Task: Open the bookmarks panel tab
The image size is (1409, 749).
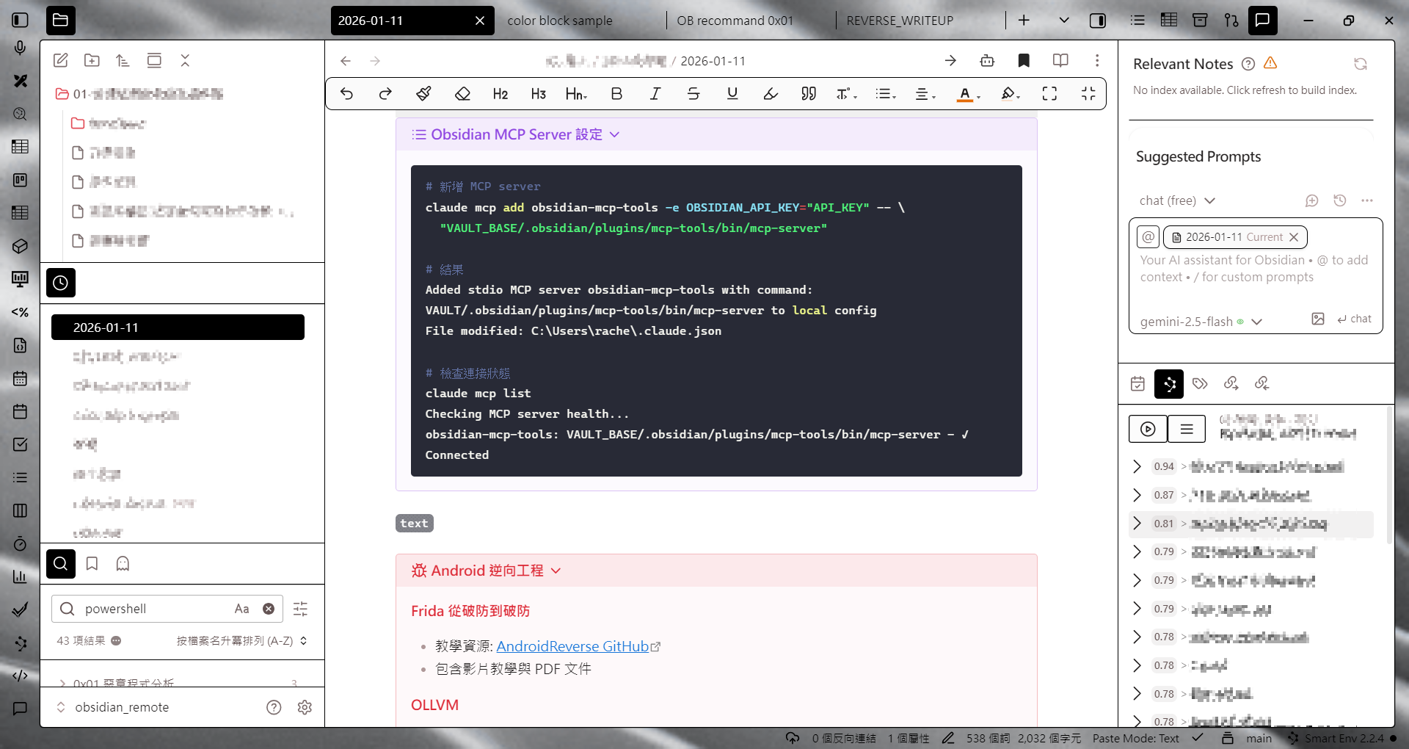Action: (92, 564)
